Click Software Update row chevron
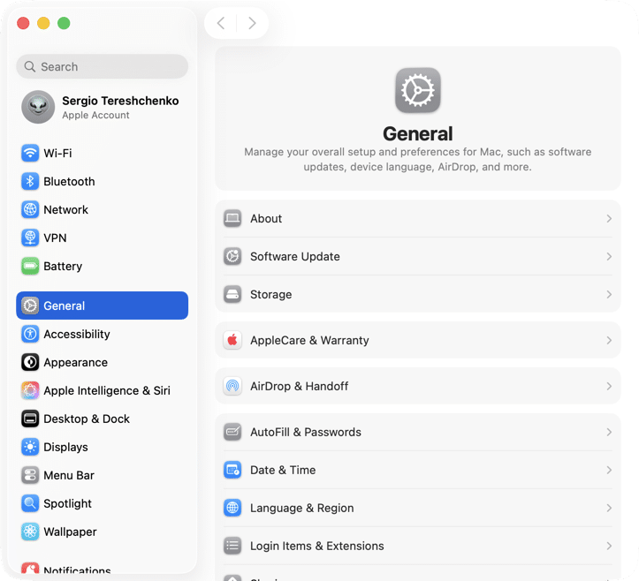The width and height of the screenshot is (639, 581). pyautogui.click(x=609, y=256)
